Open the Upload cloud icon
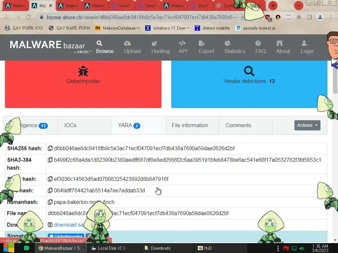This screenshot has height=253, width=338. click(x=127, y=43)
